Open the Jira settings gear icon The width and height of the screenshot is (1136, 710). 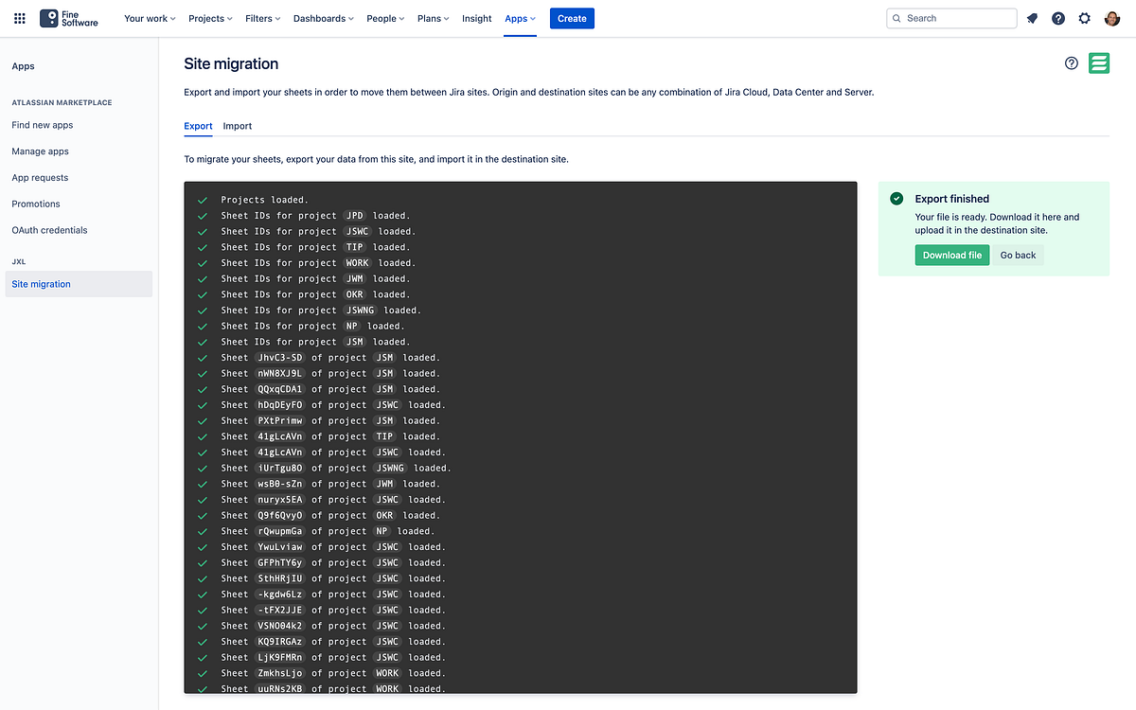pos(1084,18)
